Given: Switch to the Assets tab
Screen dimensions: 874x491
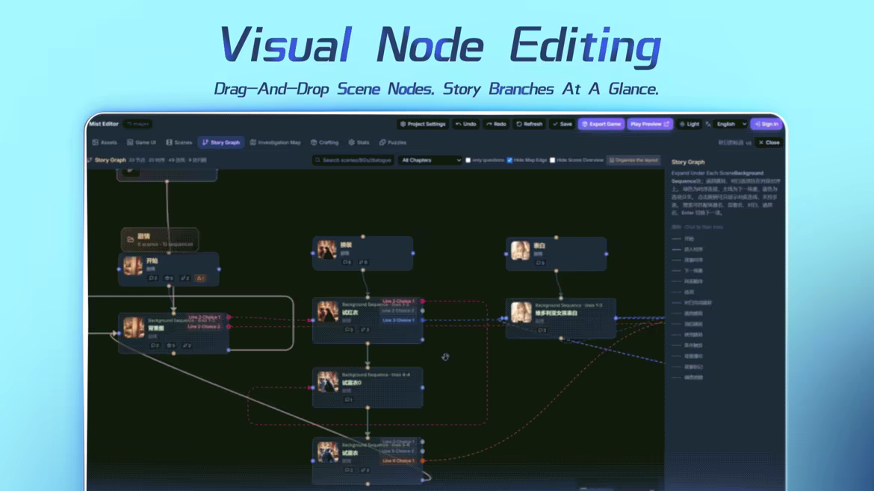Looking at the screenshot, I should click(x=105, y=143).
